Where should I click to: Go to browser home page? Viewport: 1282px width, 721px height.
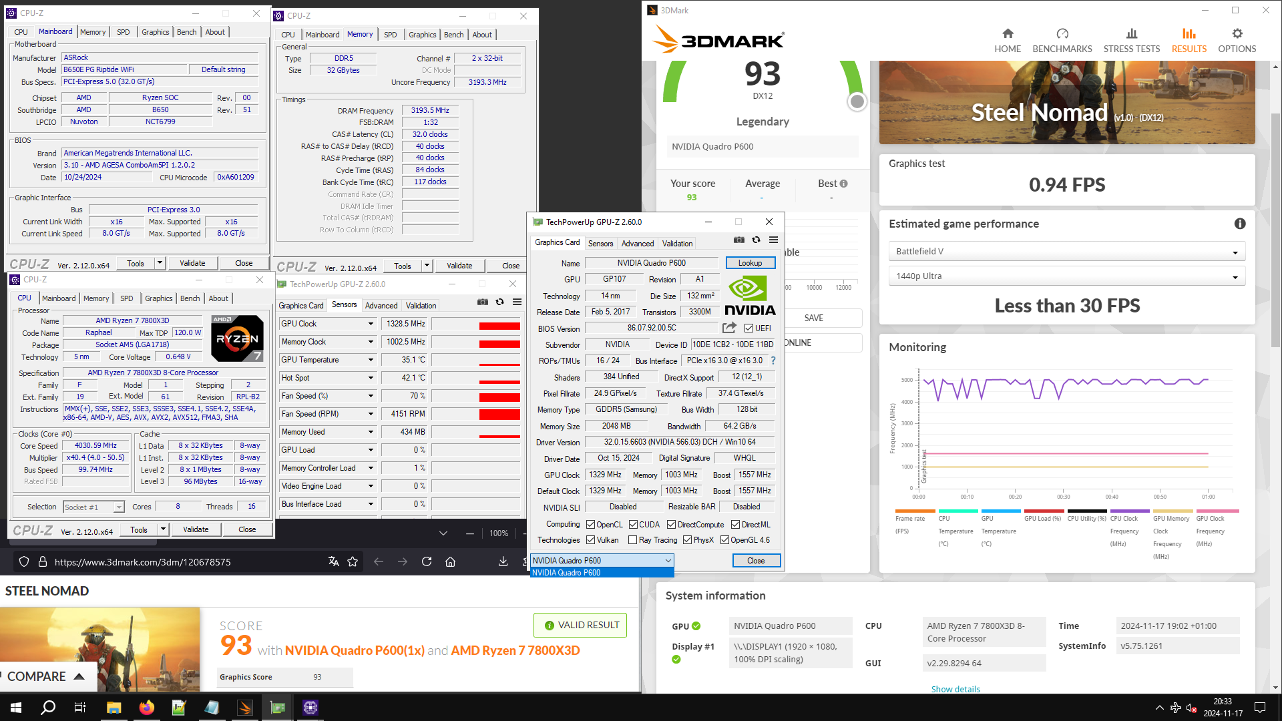[x=451, y=561]
